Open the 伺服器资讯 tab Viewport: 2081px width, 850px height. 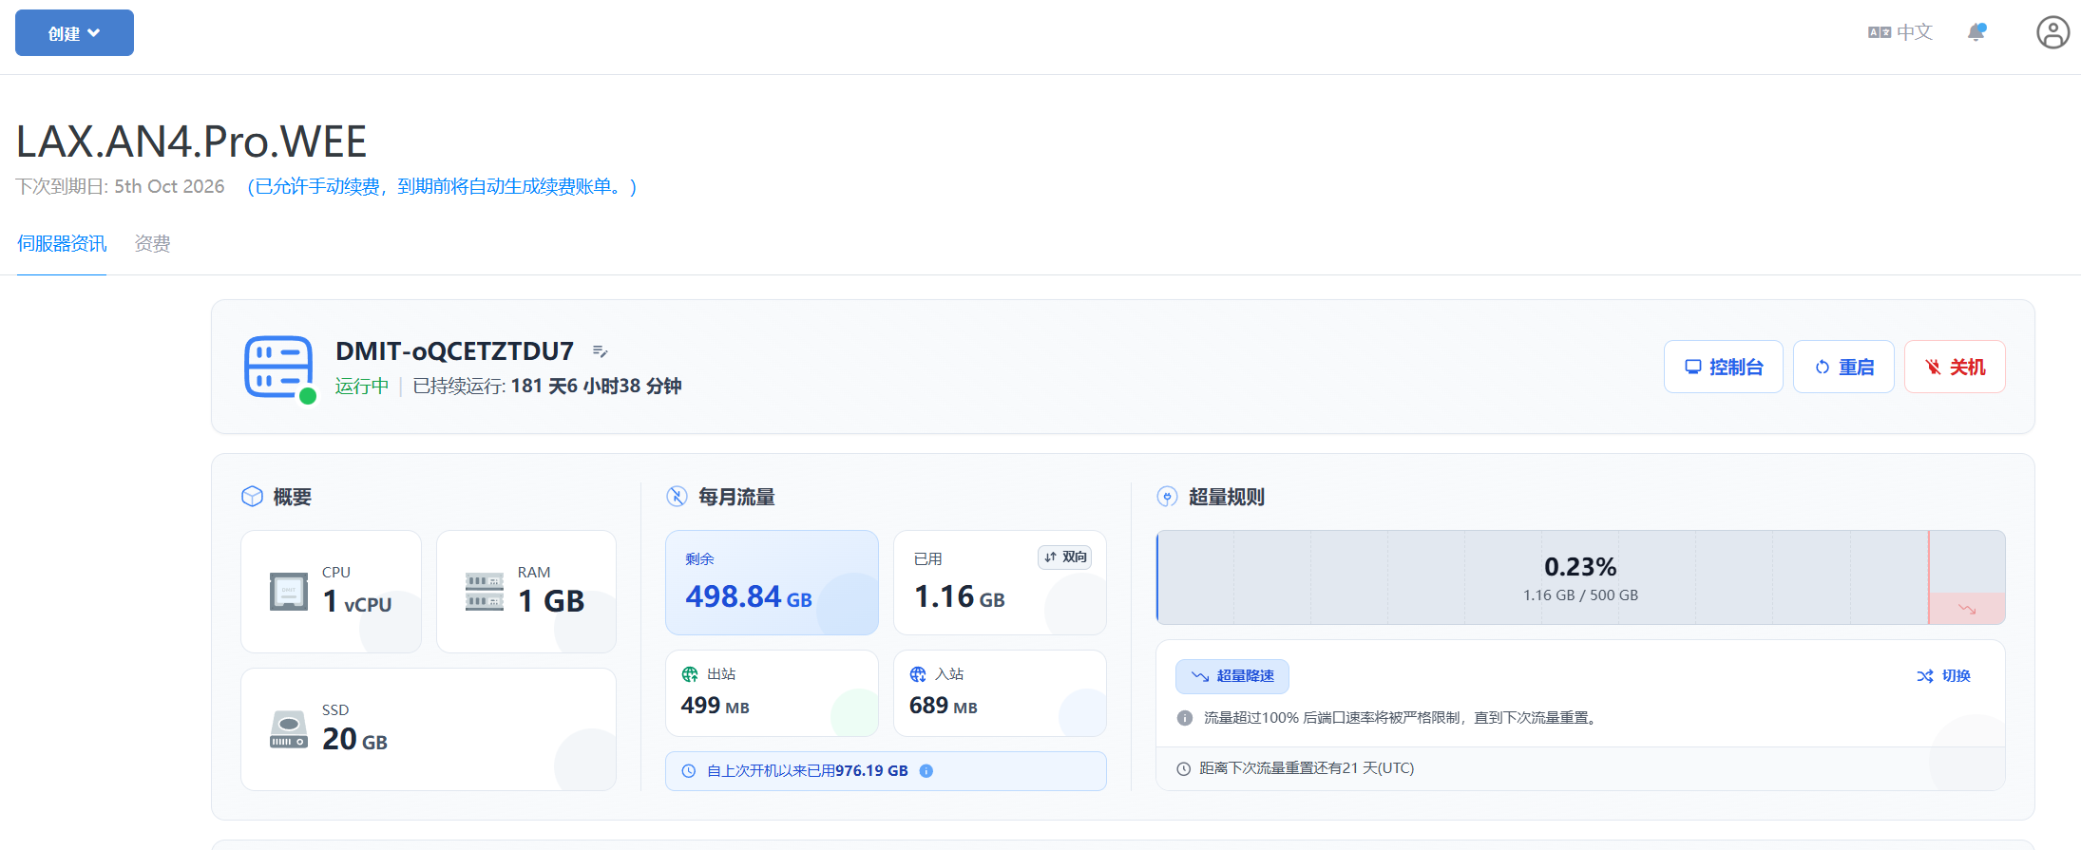[x=62, y=244]
